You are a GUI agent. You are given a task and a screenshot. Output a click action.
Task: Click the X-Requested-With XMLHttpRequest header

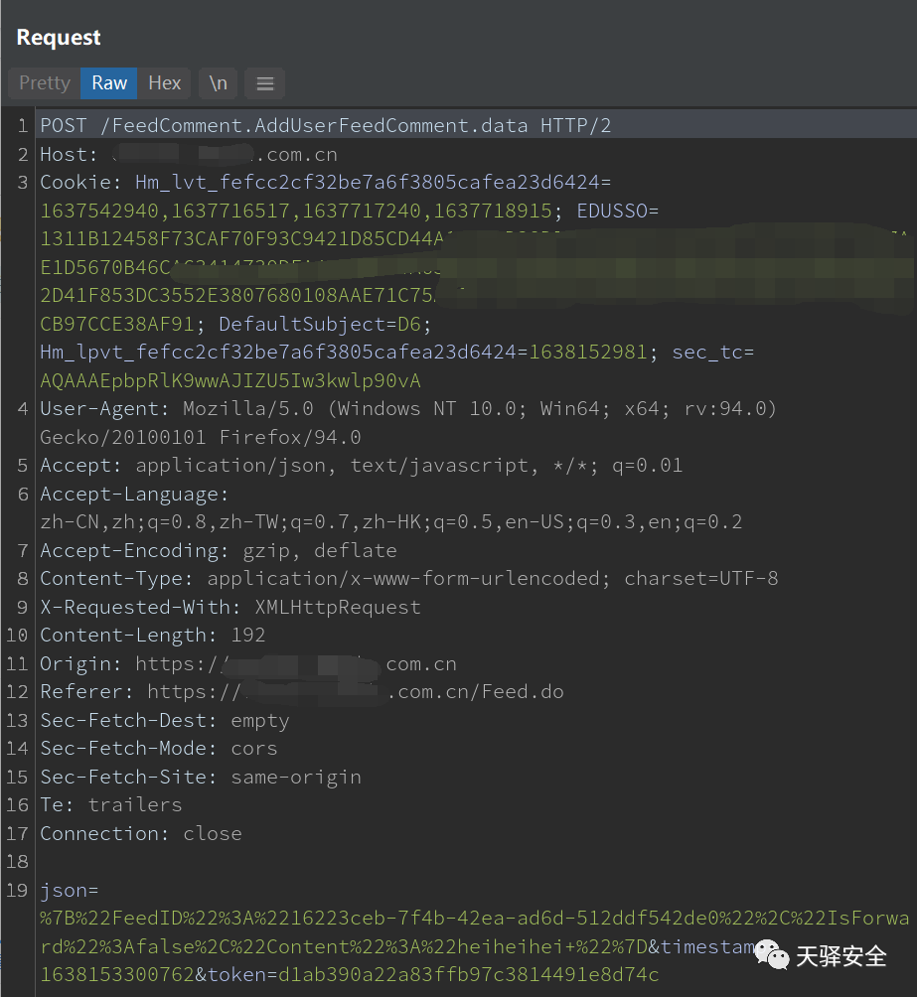229,607
